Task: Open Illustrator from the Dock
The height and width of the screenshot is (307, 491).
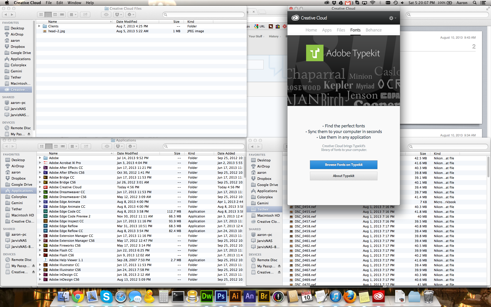Action: [235, 296]
